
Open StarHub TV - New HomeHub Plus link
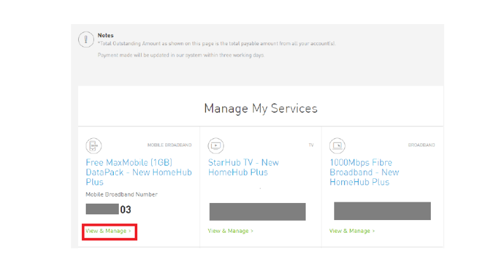[243, 167]
